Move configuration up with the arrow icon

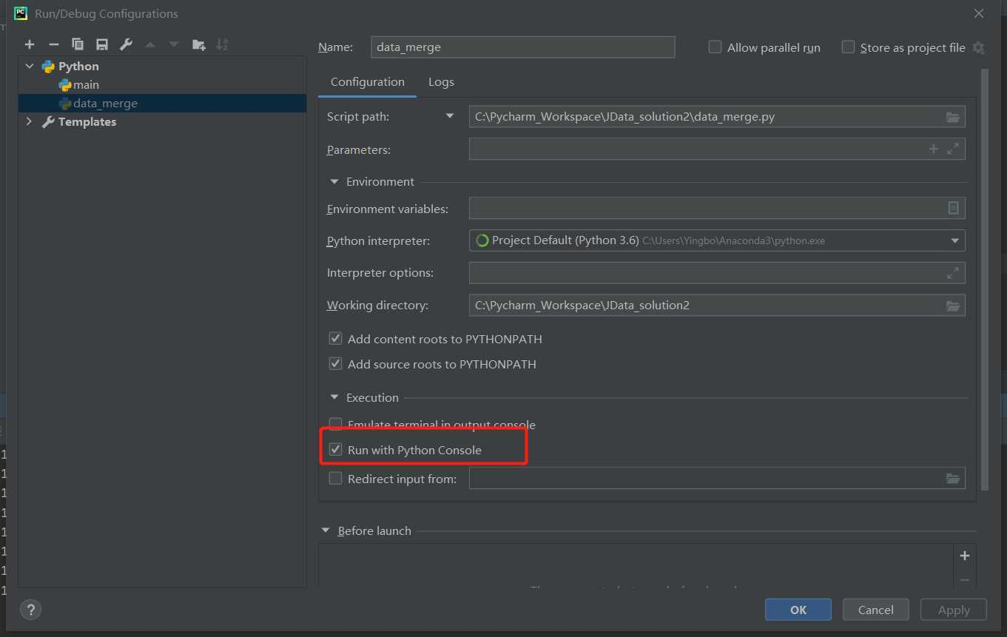tap(150, 44)
